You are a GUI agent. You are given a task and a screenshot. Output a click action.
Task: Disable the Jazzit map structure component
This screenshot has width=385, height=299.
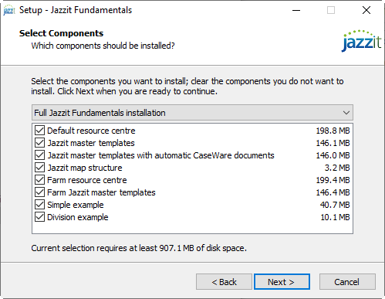click(x=39, y=168)
